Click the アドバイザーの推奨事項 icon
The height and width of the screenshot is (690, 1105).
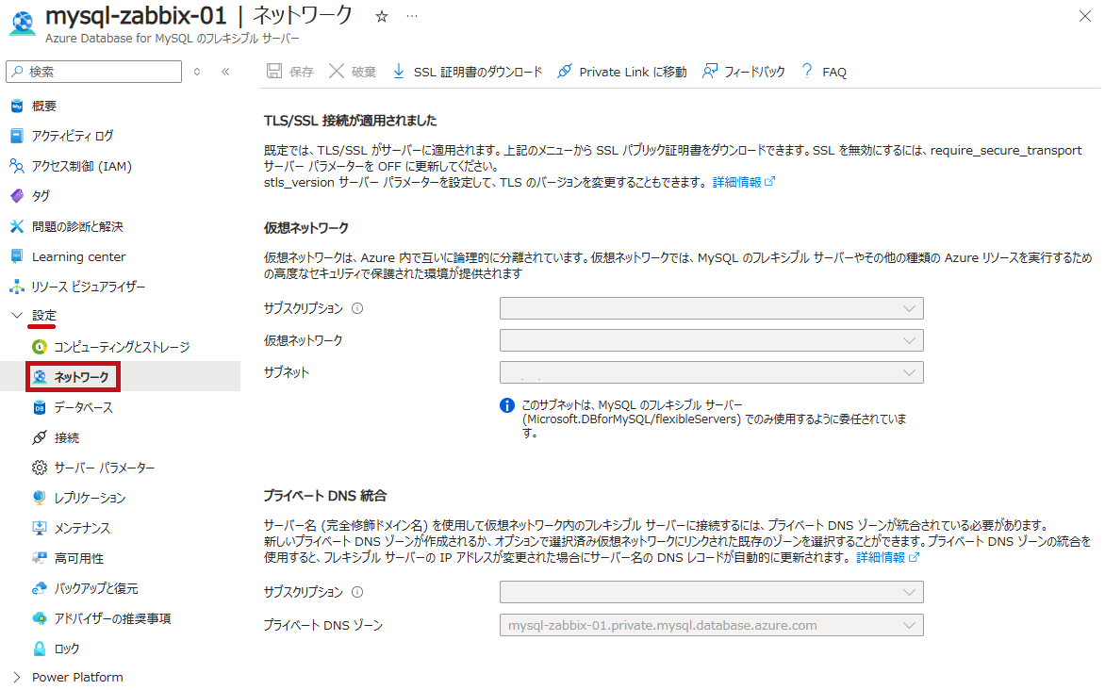pyautogui.click(x=40, y=618)
